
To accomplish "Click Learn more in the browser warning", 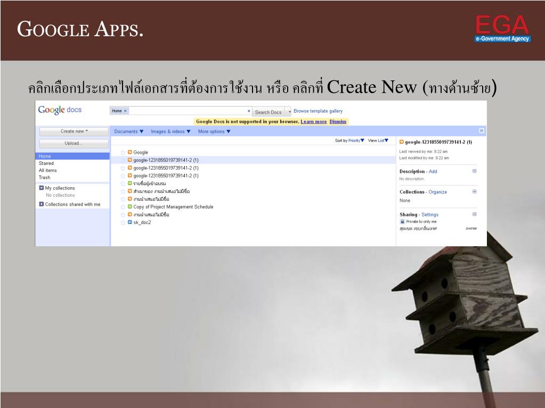I will coord(313,121).
